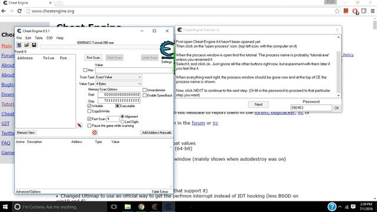Open the FAQ link in the website sidebar

tap(6, 143)
